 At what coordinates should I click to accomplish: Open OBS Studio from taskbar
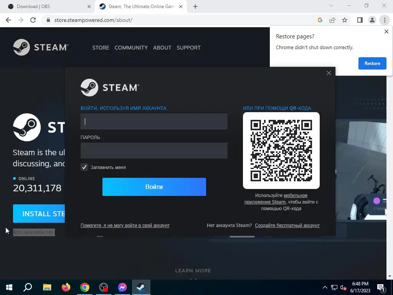104,287
